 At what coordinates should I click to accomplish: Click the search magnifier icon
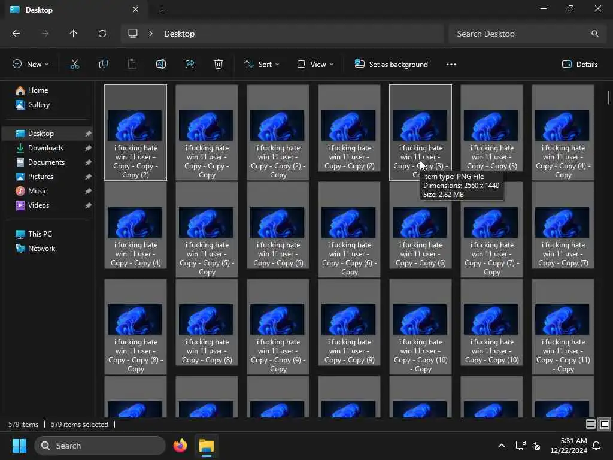(594, 34)
